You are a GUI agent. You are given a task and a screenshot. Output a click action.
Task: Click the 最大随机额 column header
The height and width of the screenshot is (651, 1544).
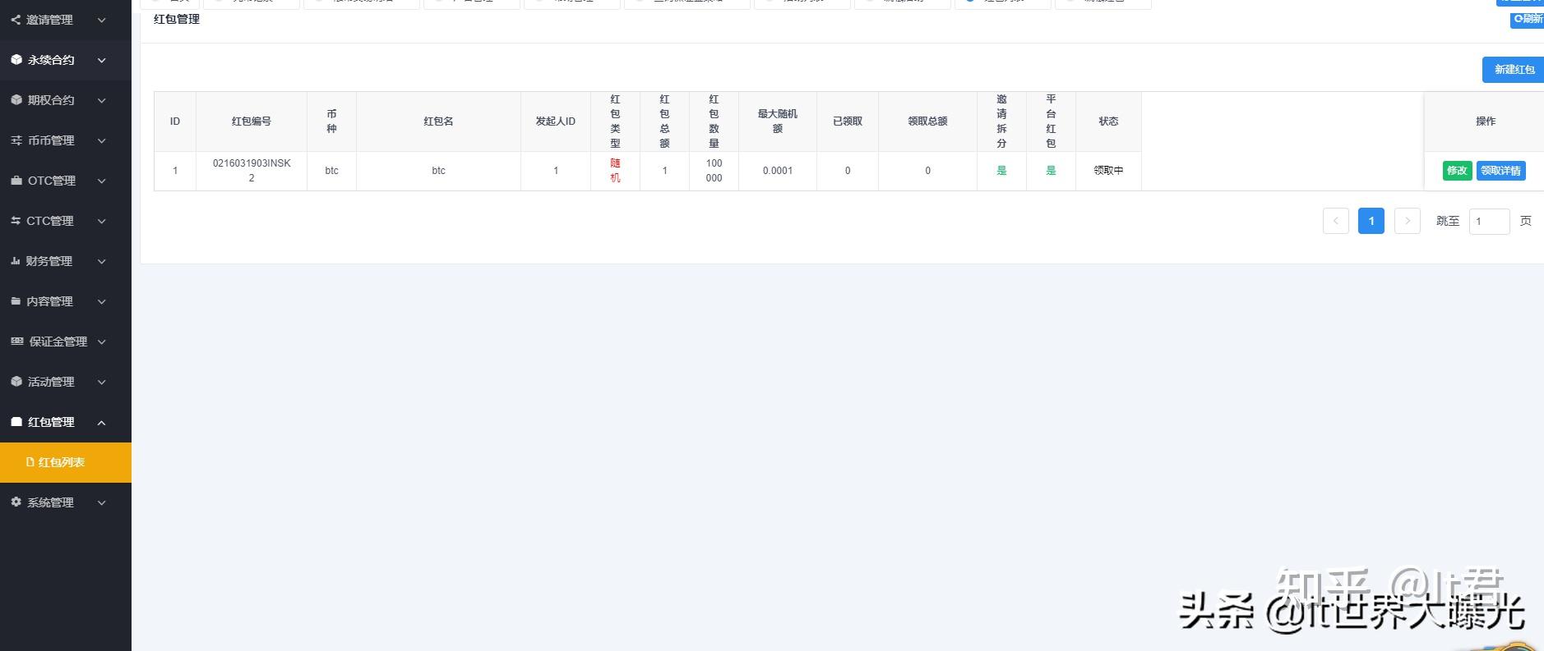(x=778, y=121)
